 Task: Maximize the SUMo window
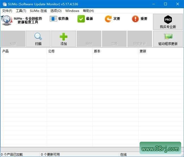pos(166,4)
